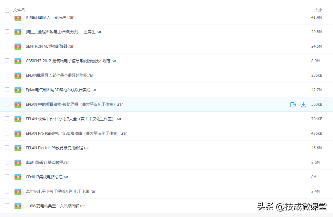Open SENTRON VL塑壳断路器.rar file name

click(x=50, y=46)
